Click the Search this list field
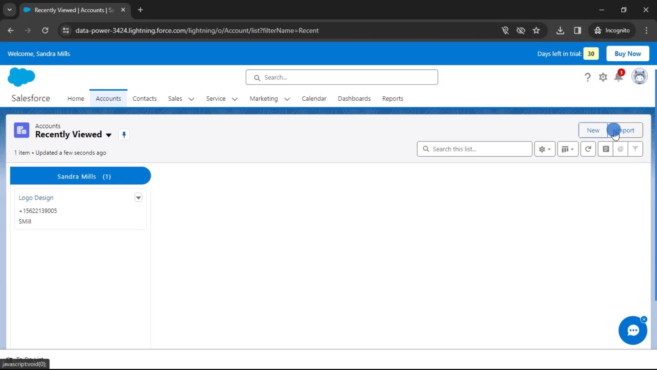The width and height of the screenshot is (657, 370). point(474,149)
